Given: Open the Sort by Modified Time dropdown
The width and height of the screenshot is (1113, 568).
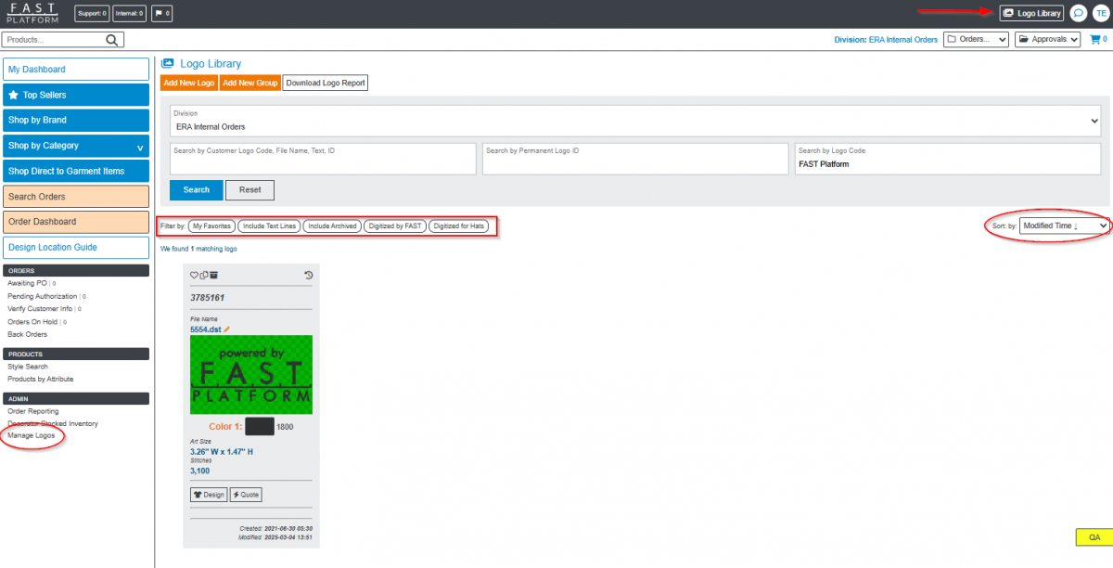Looking at the screenshot, I should [1064, 226].
